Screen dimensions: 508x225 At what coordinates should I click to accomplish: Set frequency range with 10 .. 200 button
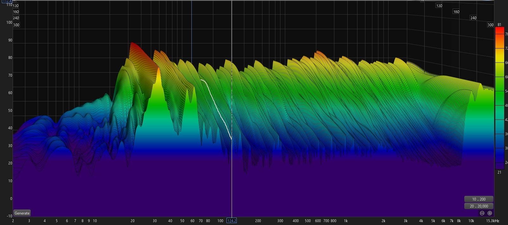tap(479, 199)
